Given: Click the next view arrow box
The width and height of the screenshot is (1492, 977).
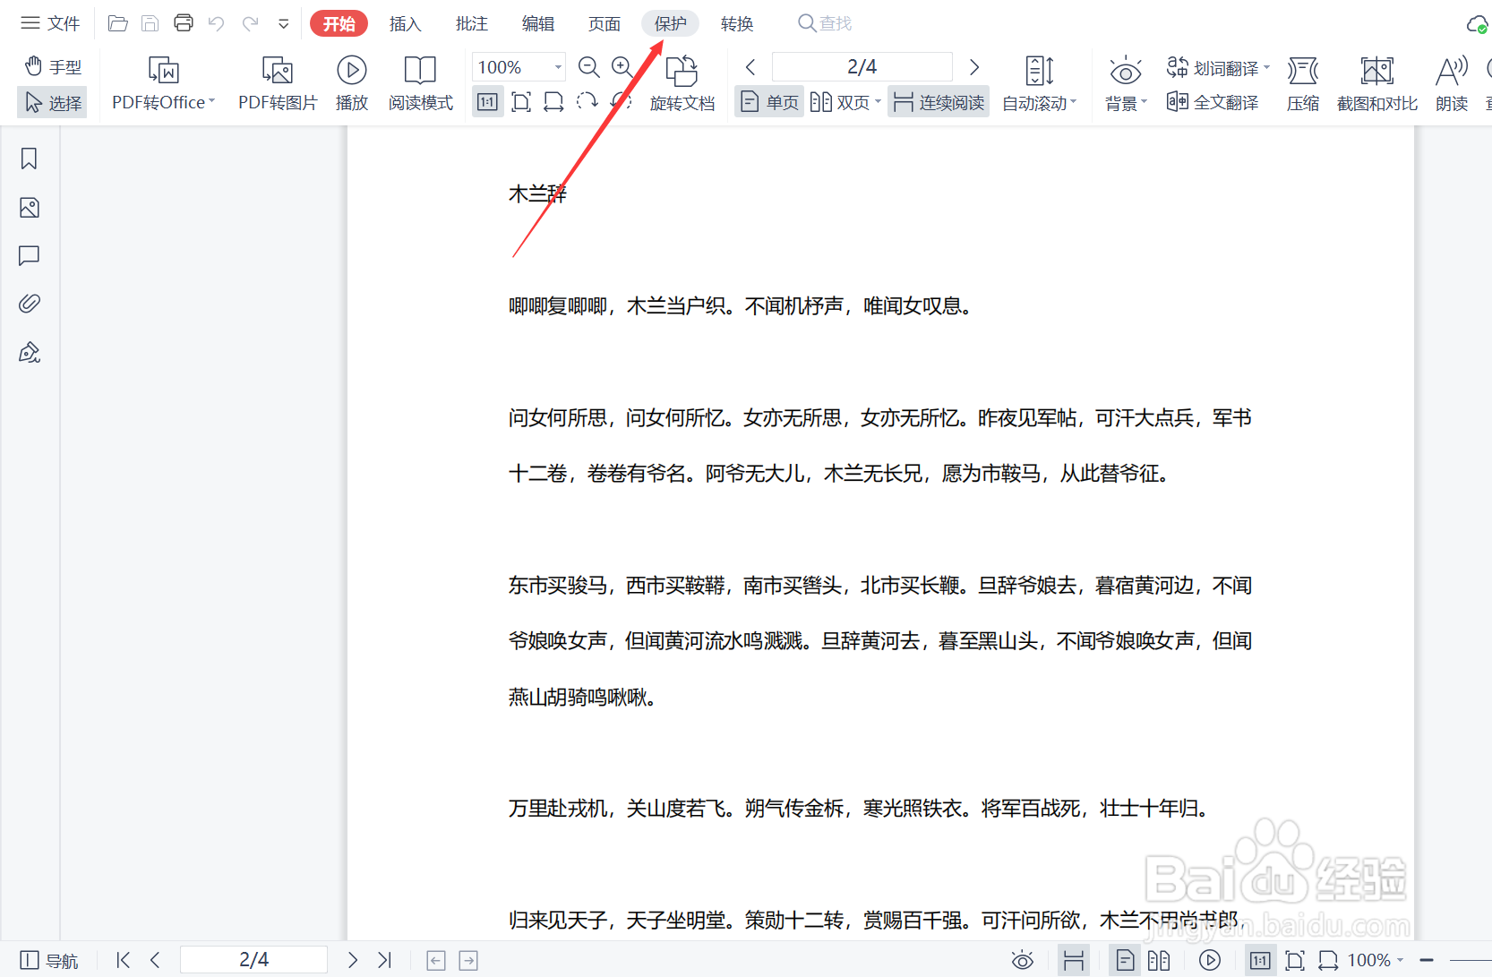Looking at the screenshot, I should coord(468,961).
